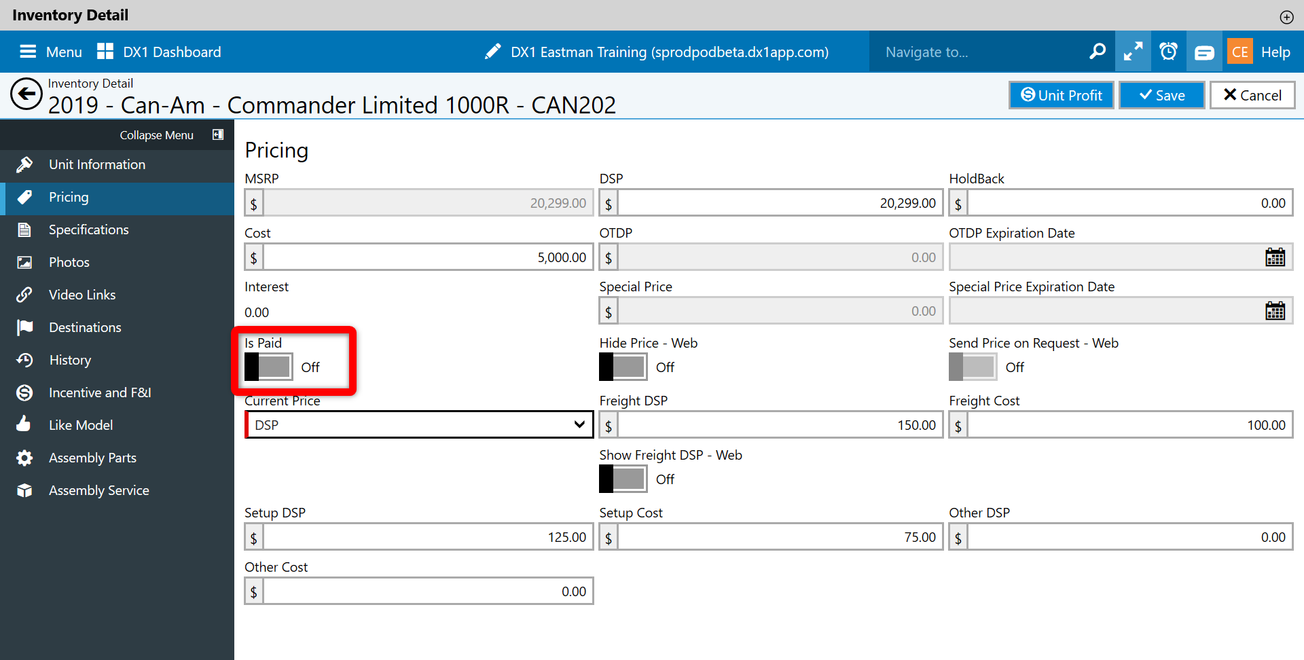1304x660 pixels.
Task: Click the Other Cost input field
Action: tap(428, 591)
